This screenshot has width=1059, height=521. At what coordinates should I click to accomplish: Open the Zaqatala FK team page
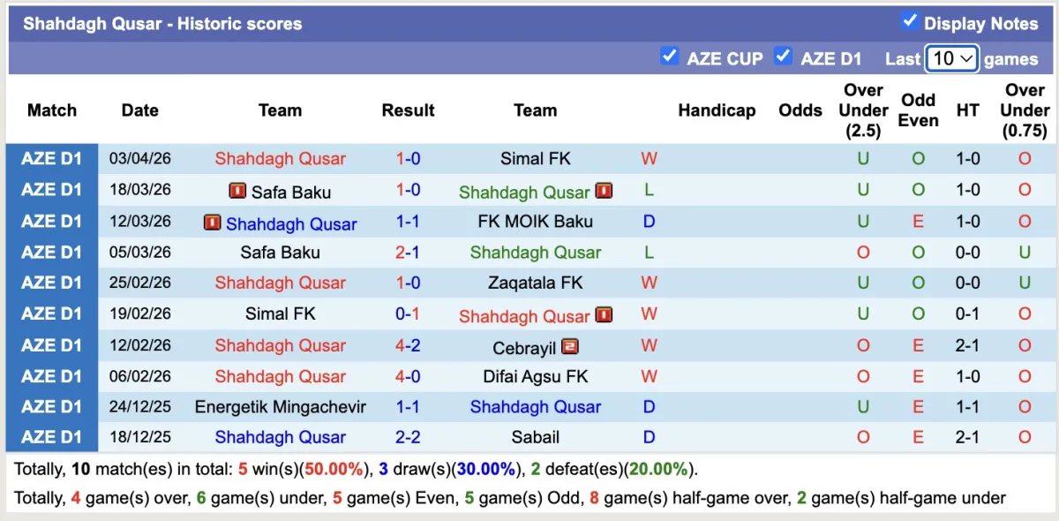point(535,283)
